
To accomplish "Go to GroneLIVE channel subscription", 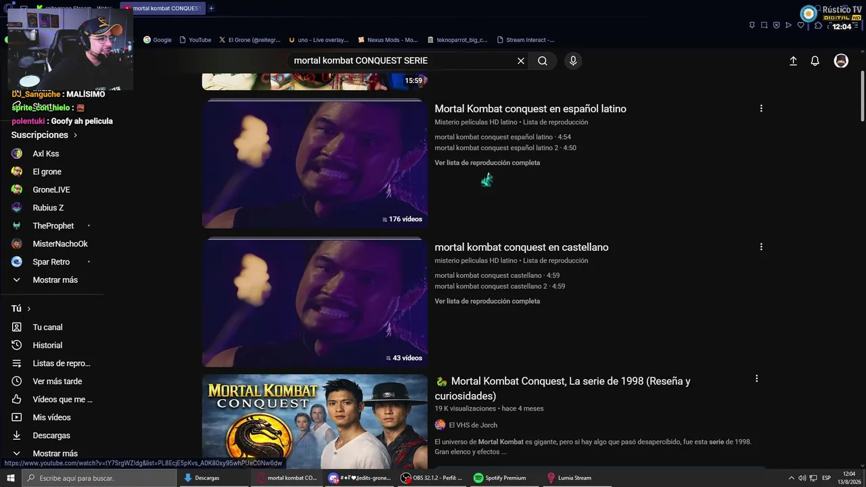I will [52, 189].
